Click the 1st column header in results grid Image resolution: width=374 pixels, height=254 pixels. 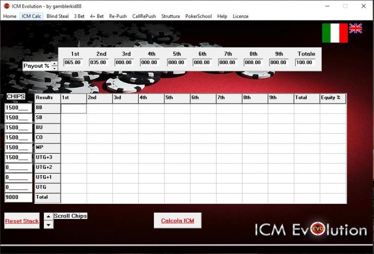click(x=74, y=99)
